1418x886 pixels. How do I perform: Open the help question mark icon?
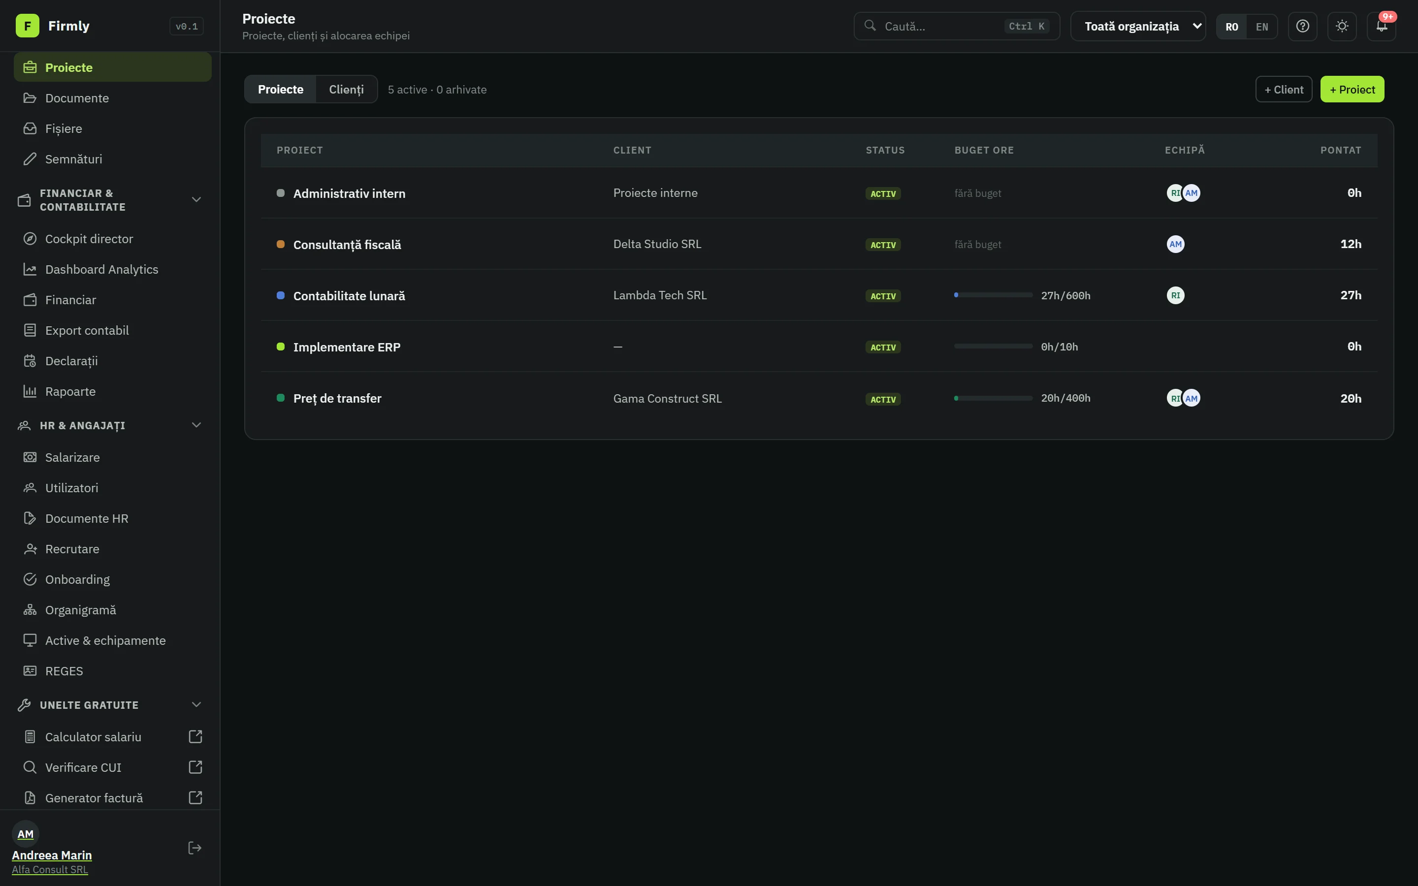(x=1302, y=27)
